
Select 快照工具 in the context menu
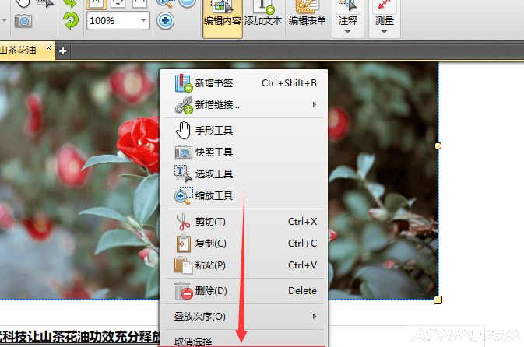pos(244,152)
